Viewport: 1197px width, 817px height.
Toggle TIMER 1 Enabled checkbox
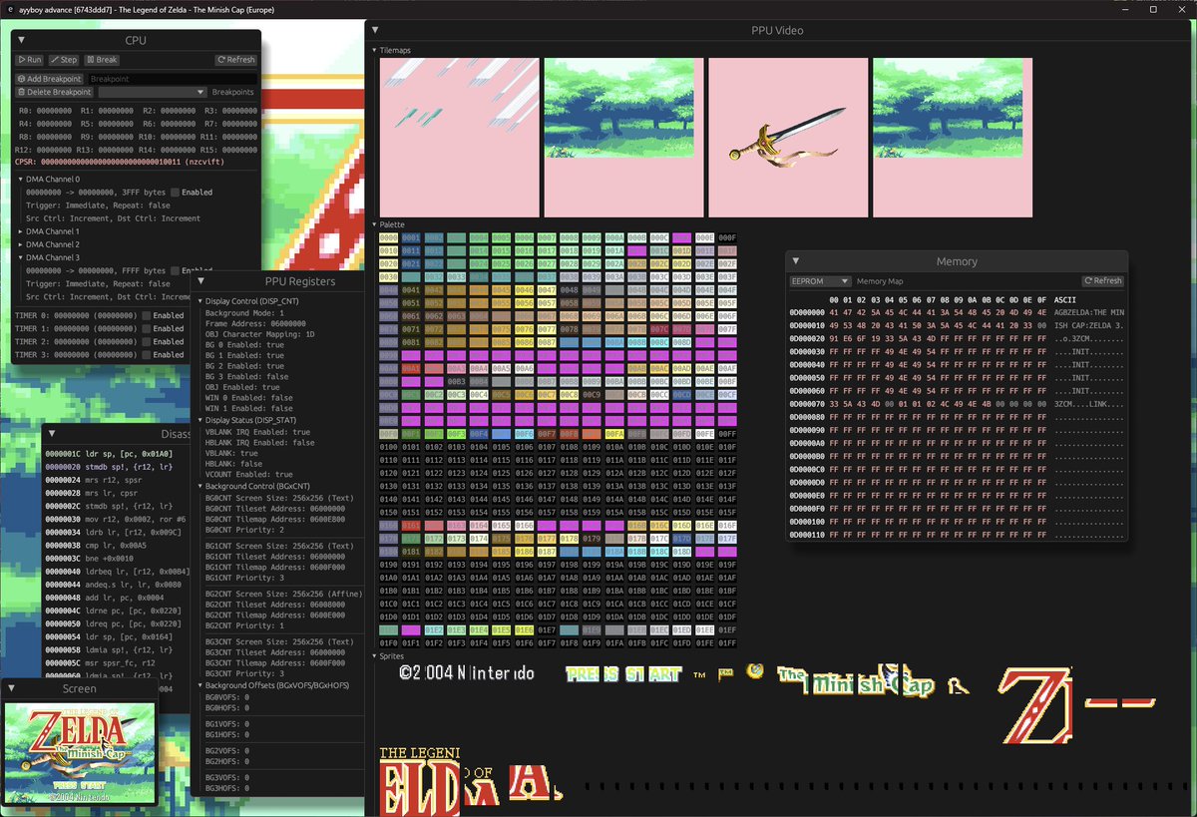147,328
